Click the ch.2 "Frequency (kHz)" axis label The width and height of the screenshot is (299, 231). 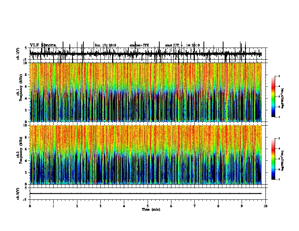(x=21, y=150)
